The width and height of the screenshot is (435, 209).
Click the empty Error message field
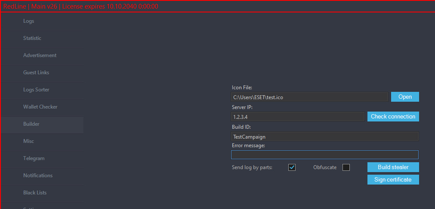coord(324,155)
